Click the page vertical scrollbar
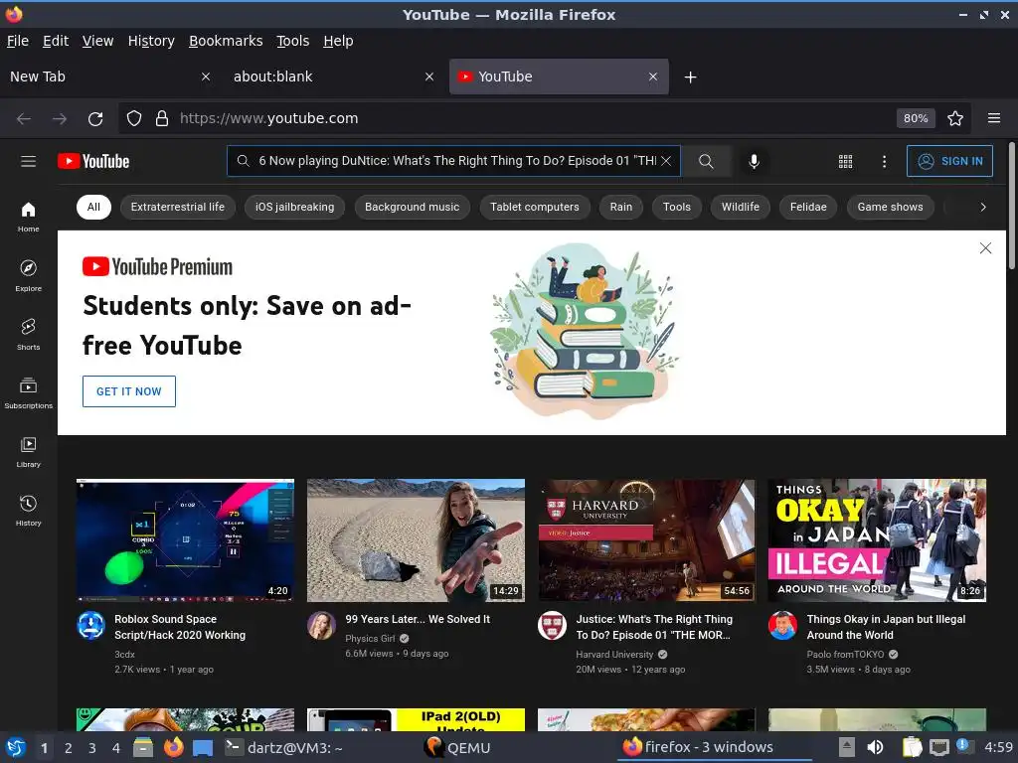The height and width of the screenshot is (763, 1018). [x=1011, y=206]
